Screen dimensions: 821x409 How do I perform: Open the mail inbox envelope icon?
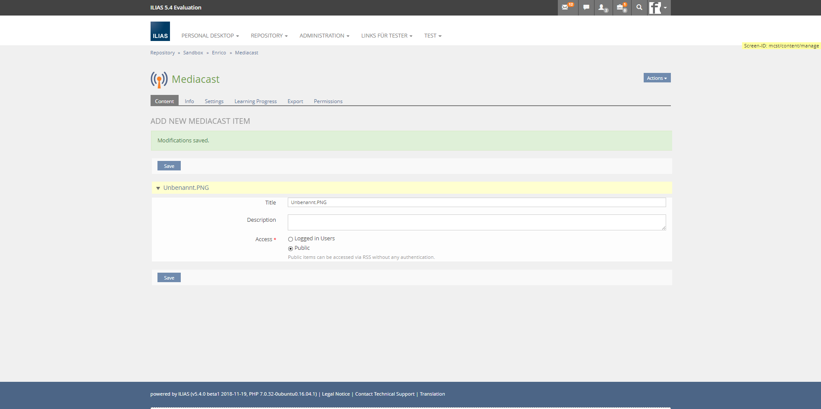[566, 7]
